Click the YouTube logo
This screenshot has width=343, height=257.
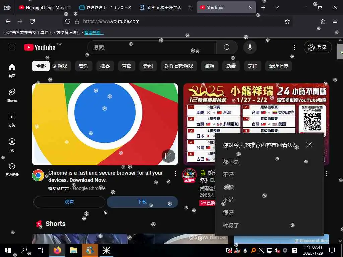[40, 47]
